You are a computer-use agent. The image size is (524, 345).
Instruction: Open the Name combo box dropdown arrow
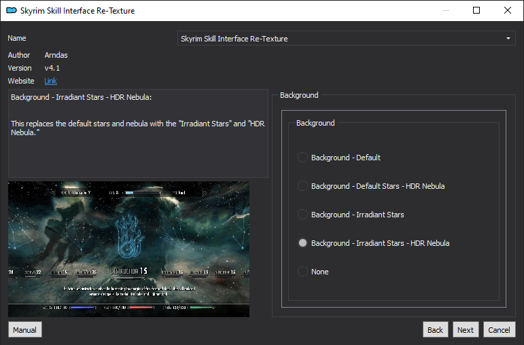click(x=508, y=39)
